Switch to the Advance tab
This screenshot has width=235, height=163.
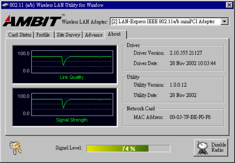tap(94, 35)
